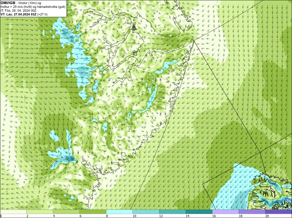Screen dimensions: 292x218
Task: Pick the 12–14 m/s medium teal swatch
Action: 173,212
